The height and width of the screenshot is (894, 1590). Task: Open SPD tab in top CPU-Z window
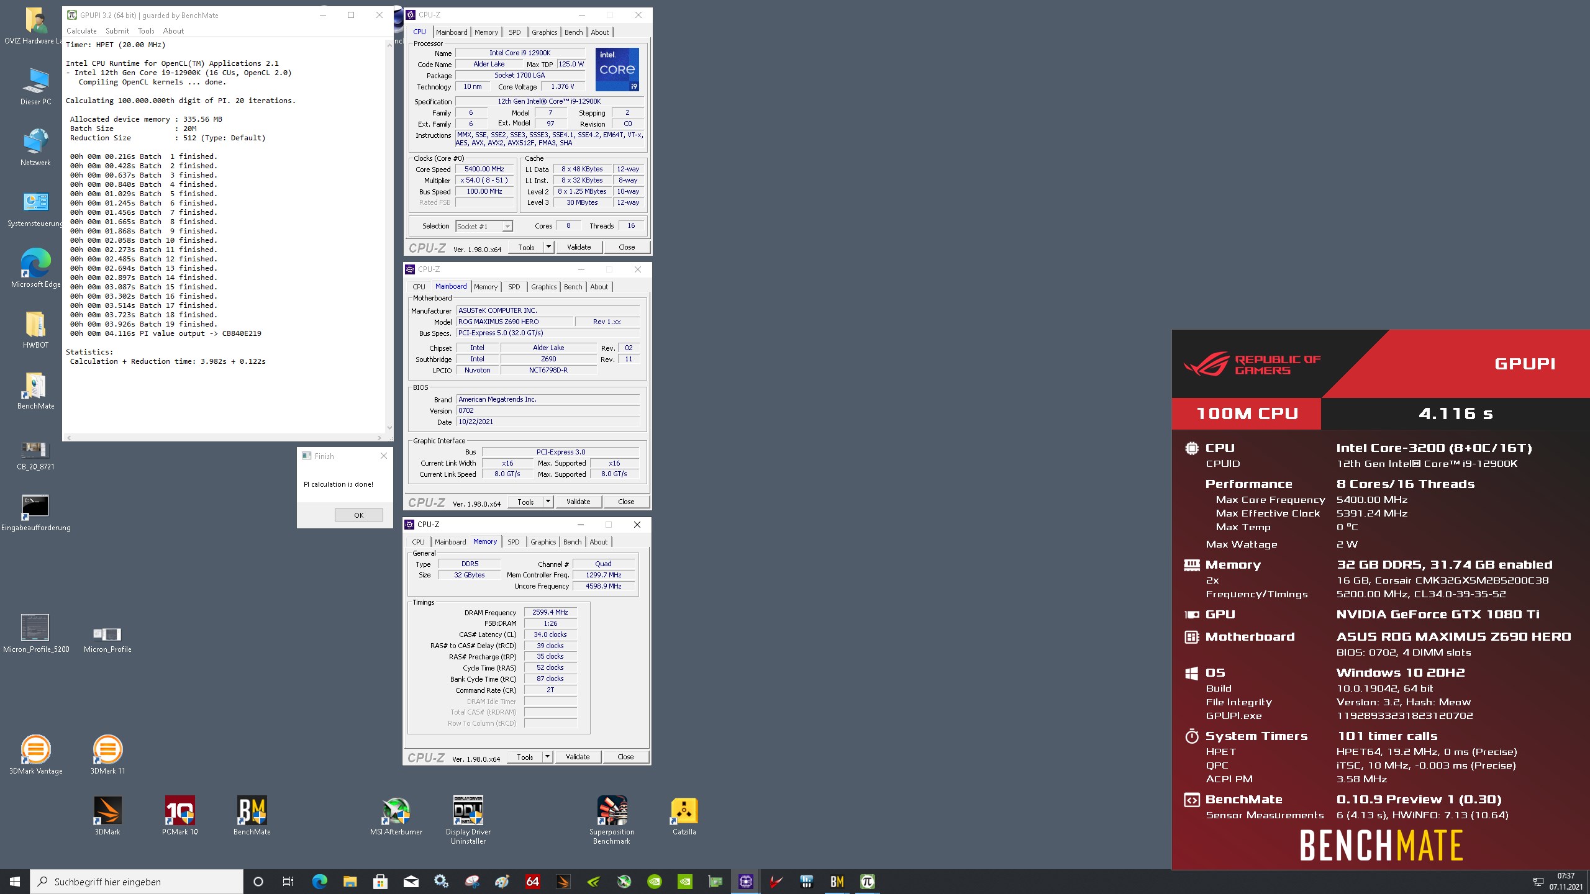pos(515,32)
